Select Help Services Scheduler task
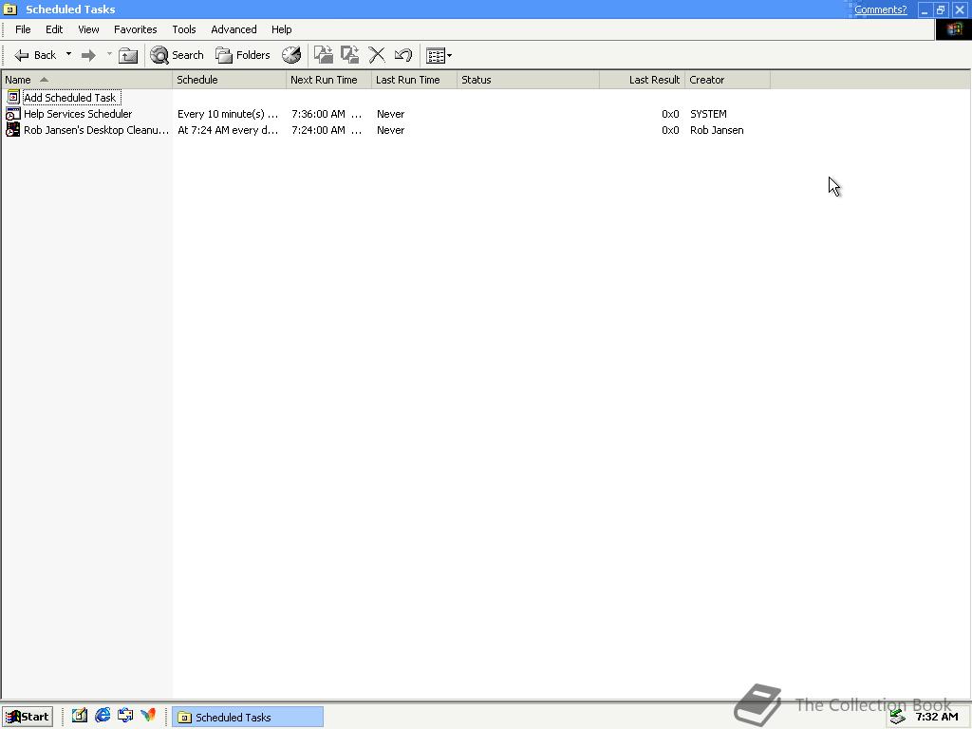 78,114
